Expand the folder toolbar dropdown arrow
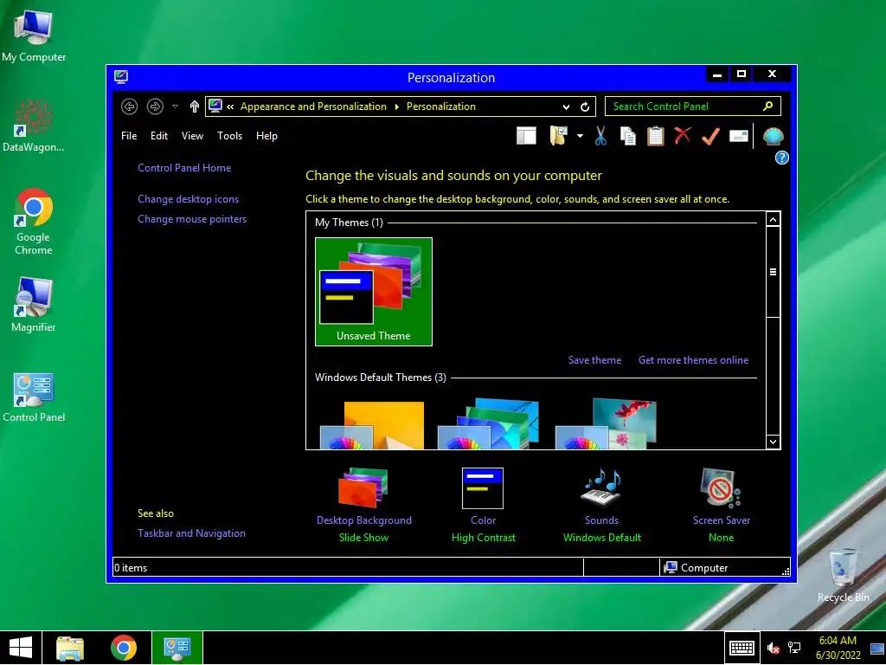The width and height of the screenshot is (886, 665). coord(580,136)
